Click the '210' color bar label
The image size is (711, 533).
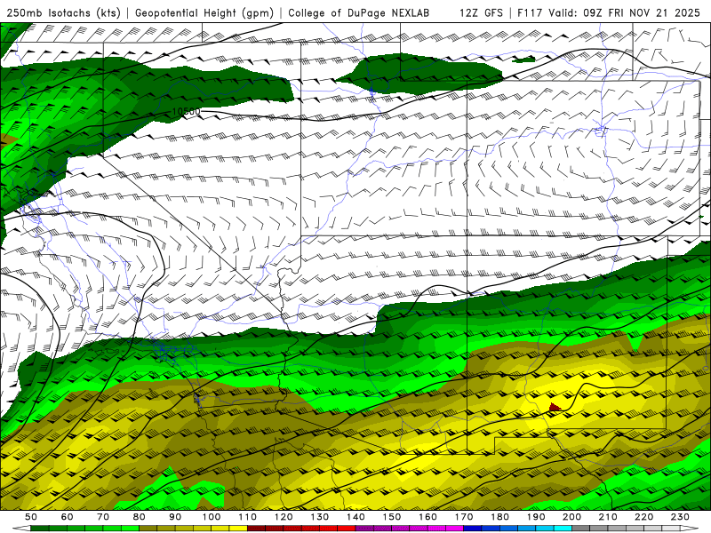[608, 517]
